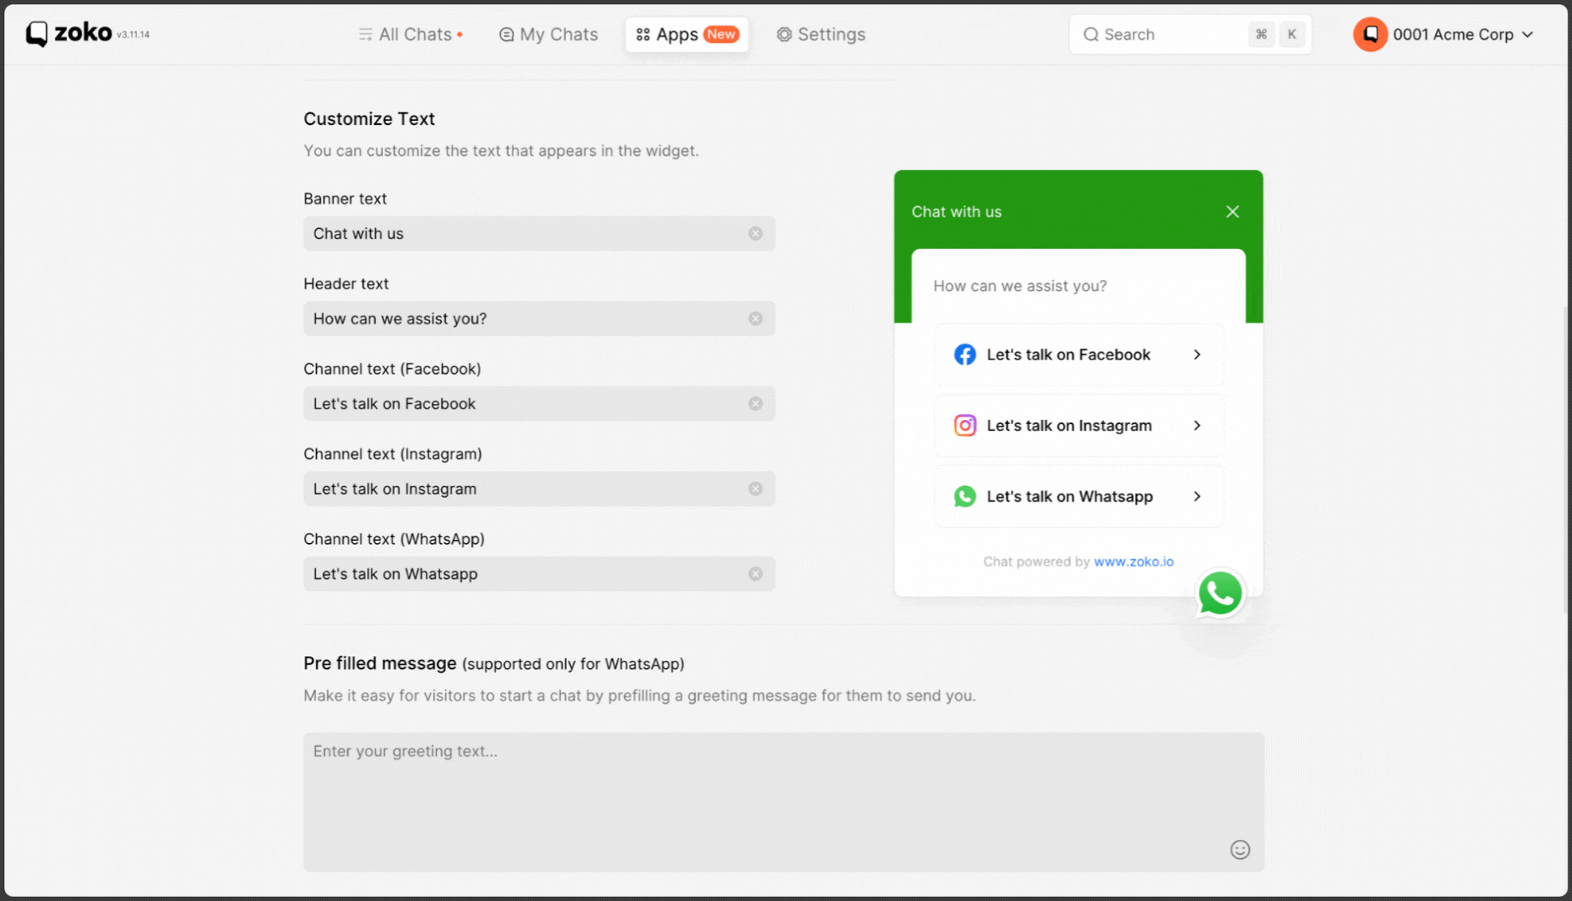The width and height of the screenshot is (1572, 901).
Task: Clear the Banner text field
Action: (x=755, y=234)
